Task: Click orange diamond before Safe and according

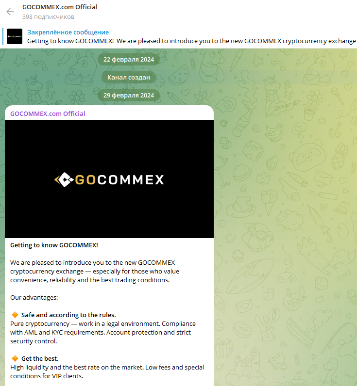Action: tap(15, 315)
